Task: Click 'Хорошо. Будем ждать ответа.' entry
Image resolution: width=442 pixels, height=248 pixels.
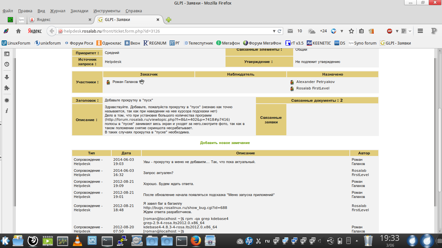Action: tap(169, 184)
